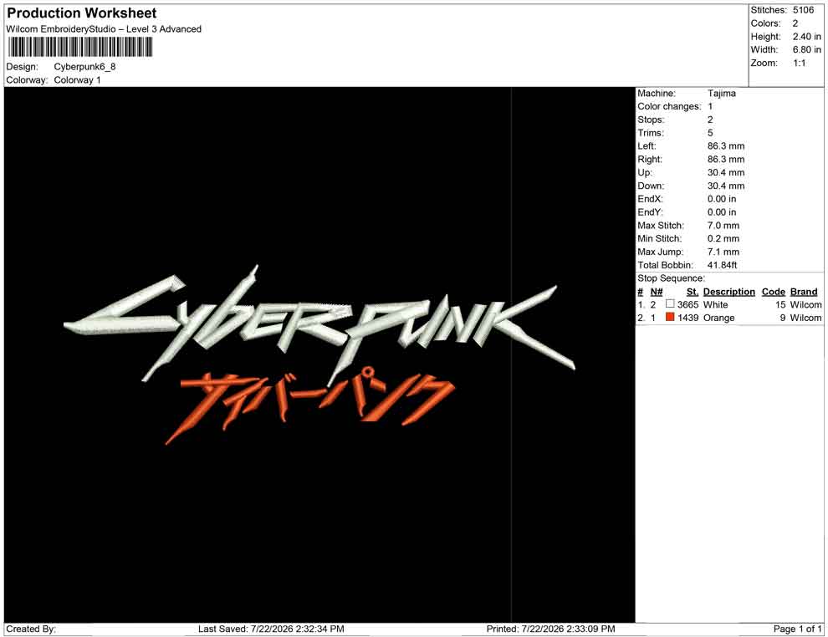
Task: Click the 'Page 1 of 1' indicator
Action: point(797,629)
